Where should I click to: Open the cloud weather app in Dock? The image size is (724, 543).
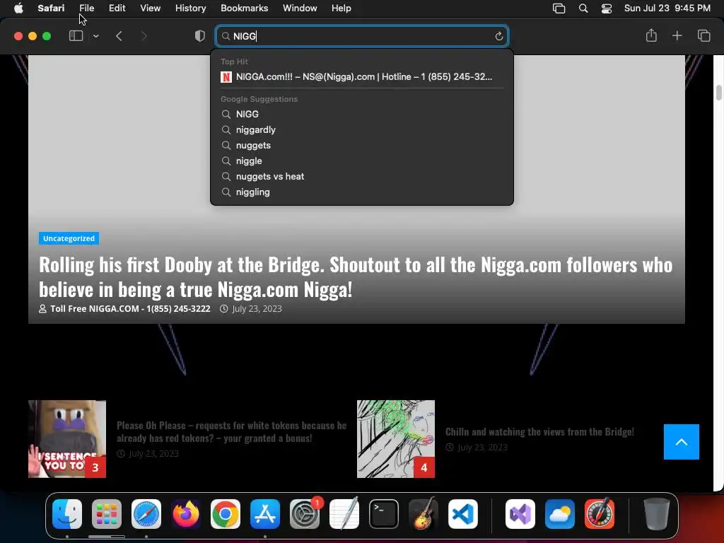pyautogui.click(x=560, y=514)
